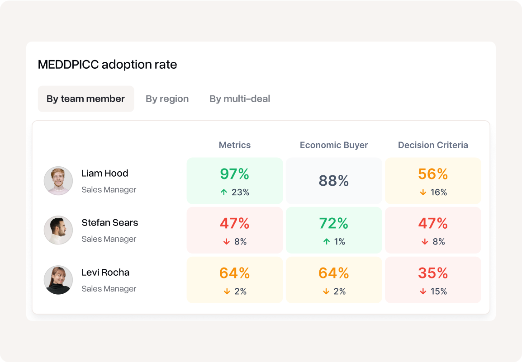Click the MEDDPICC adoption rate title
This screenshot has height=362, width=522.
click(107, 65)
